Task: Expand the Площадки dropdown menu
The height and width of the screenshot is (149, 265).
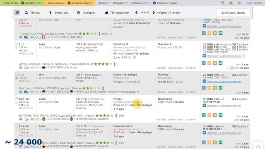Action: click(x=120, y=3)
